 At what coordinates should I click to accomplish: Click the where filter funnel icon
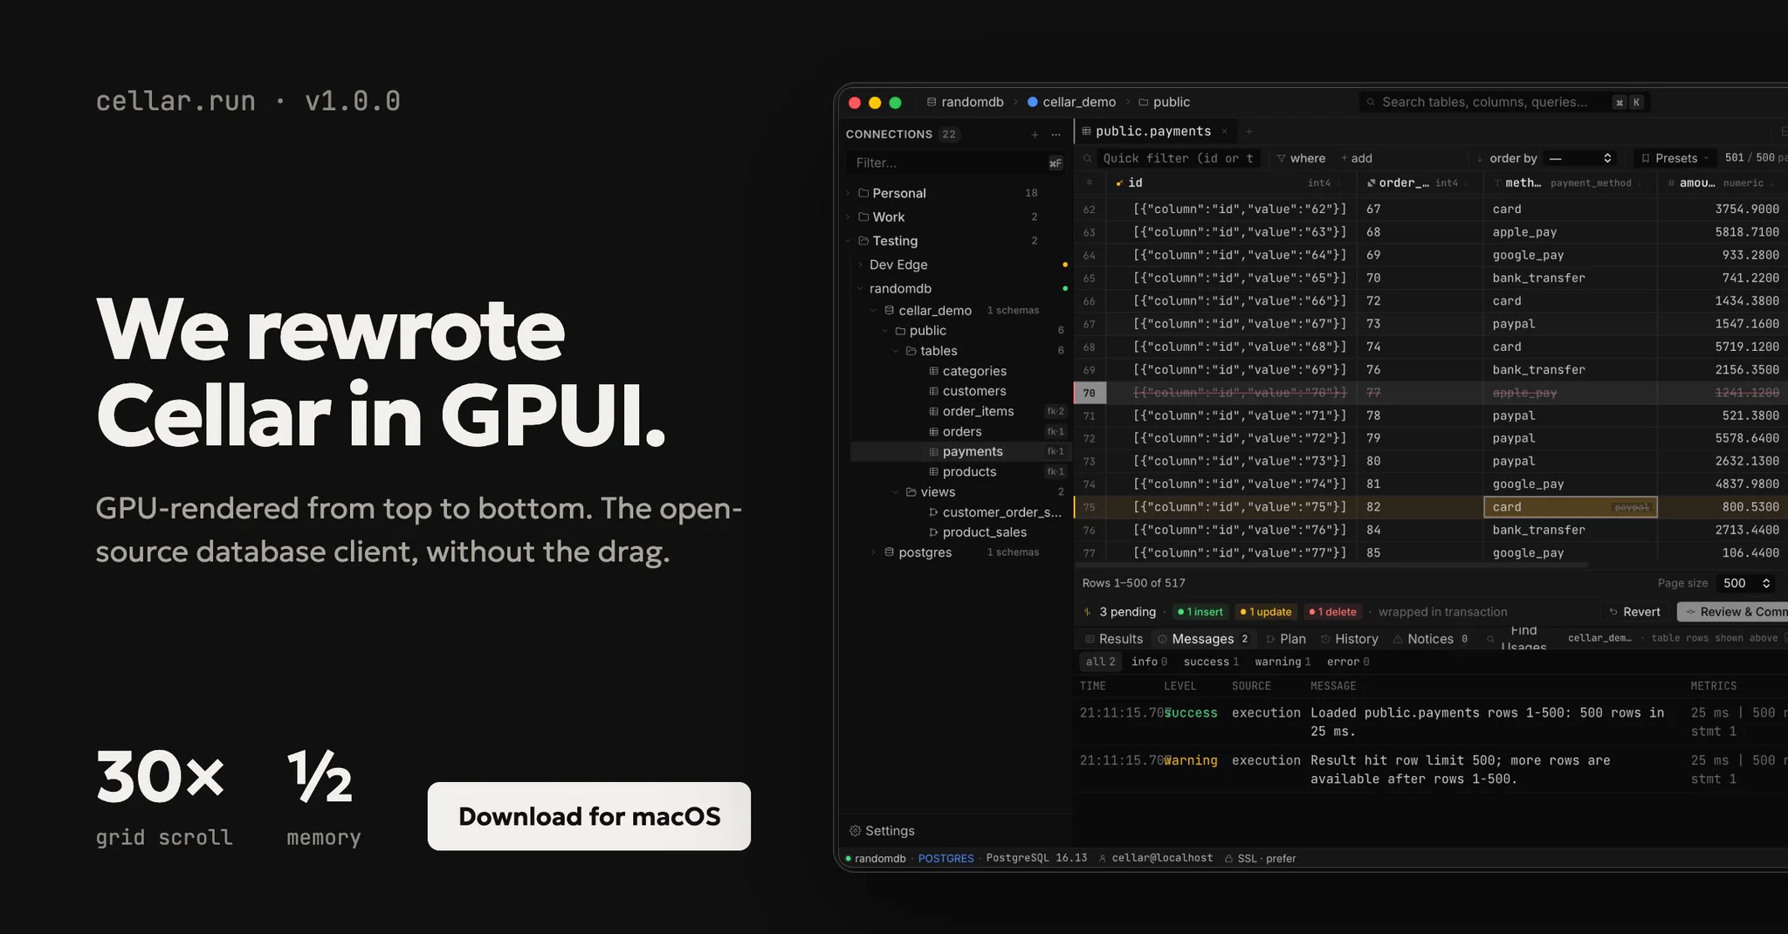click(x=1281, y=158)
